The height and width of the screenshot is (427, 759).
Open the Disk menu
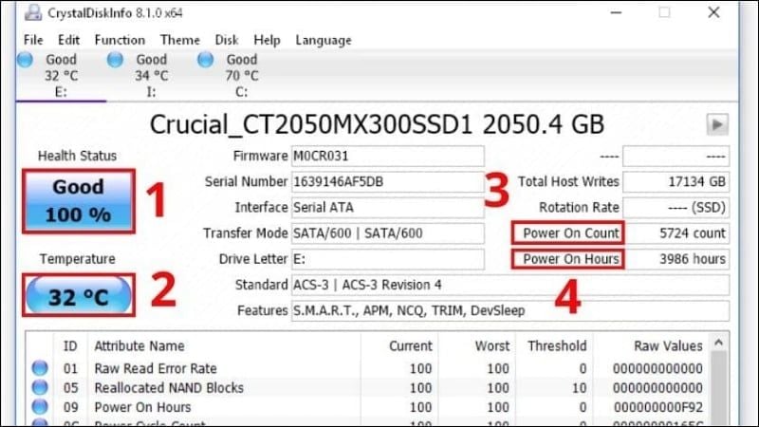[x=227, y=40]
